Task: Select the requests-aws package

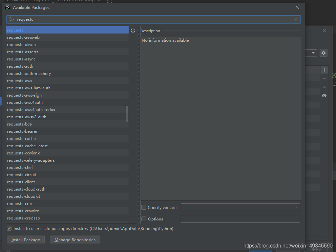Action: pos(67,81)
